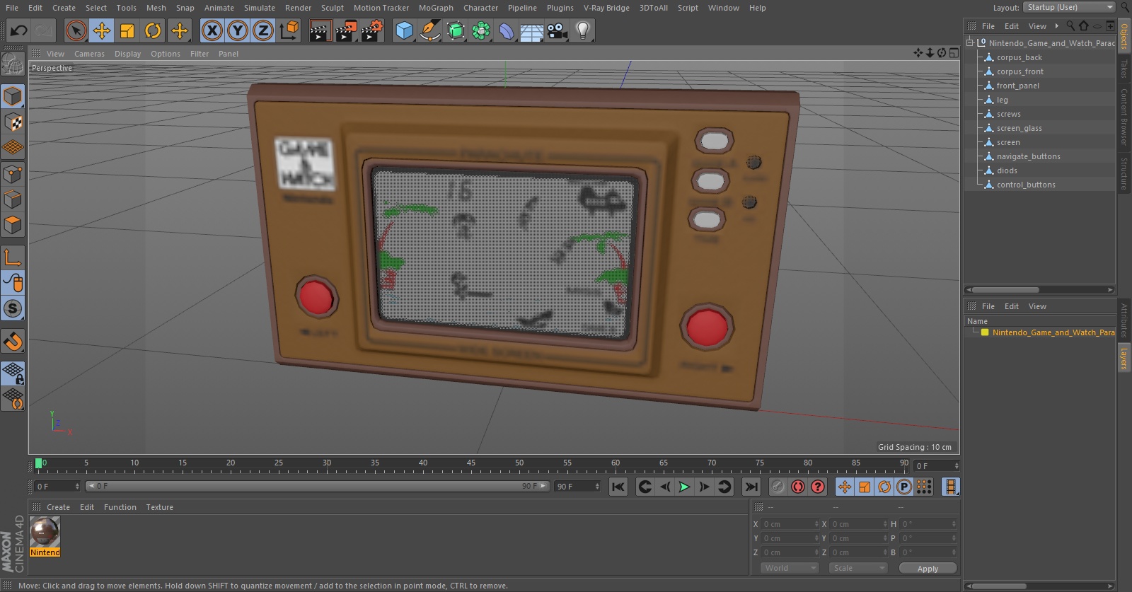Switch to Edges mode
This screenshot has width=1132, height=592.
(13, 199)
